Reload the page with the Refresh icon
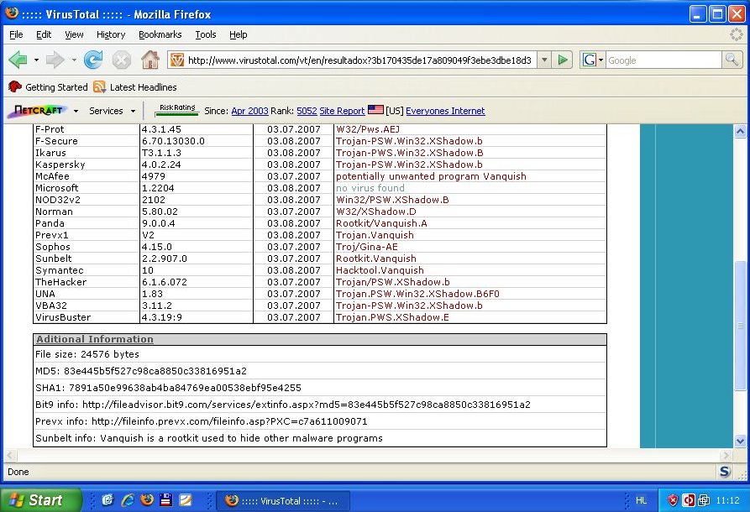 coord(92,60)
